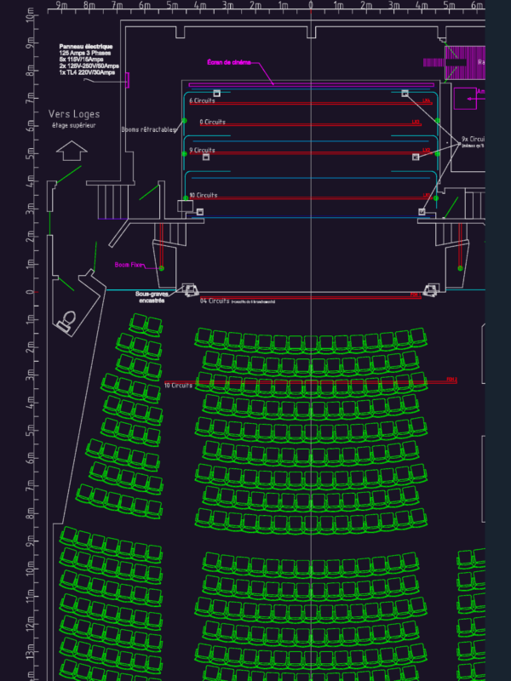Click the Vers Loges label
Viewport: 511px width, 681px height.
pos(74,114)
